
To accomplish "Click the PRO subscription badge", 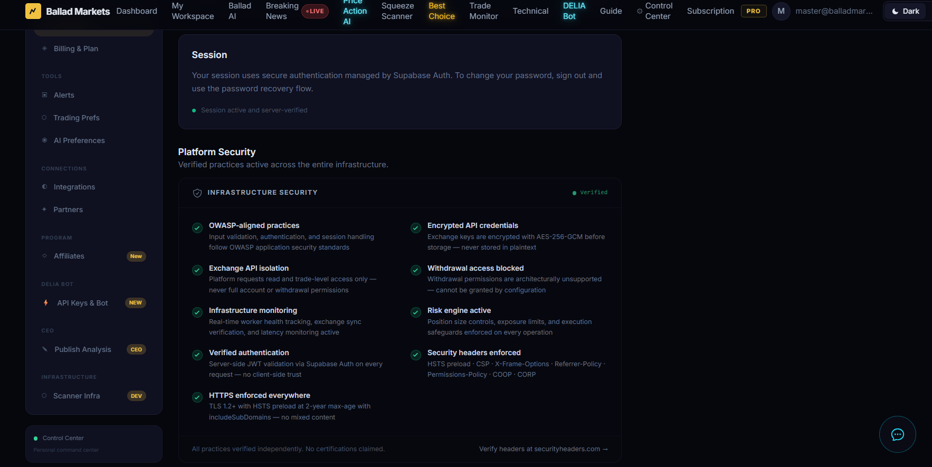I will [754, 11].
